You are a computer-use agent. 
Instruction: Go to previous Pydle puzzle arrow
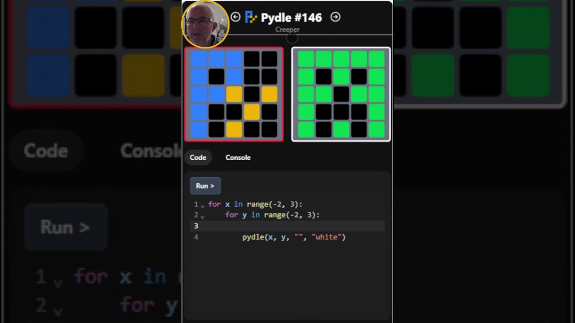click(235, 17)
